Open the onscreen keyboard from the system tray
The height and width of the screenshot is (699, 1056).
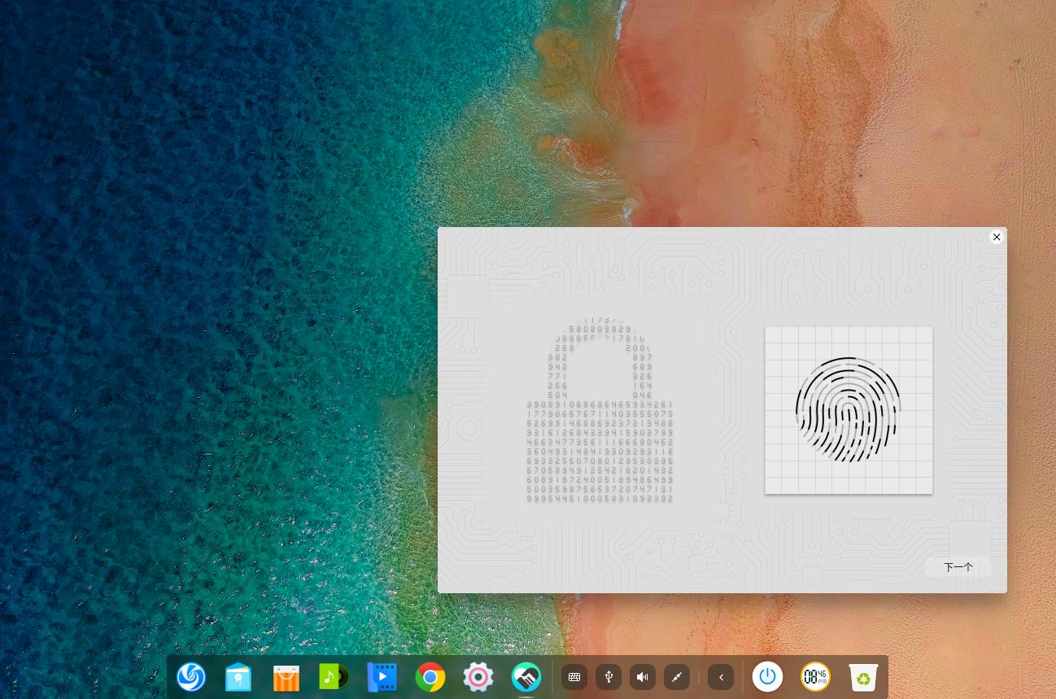pos(574,677)
